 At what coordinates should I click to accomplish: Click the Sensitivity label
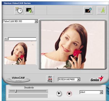[29, 87]
